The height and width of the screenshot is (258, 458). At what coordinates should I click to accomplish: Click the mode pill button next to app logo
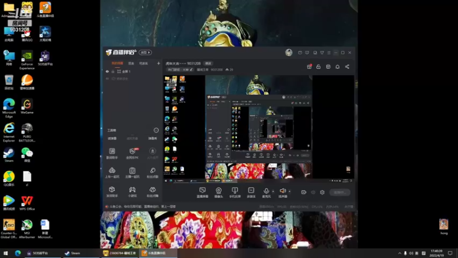tap(145, 52)
